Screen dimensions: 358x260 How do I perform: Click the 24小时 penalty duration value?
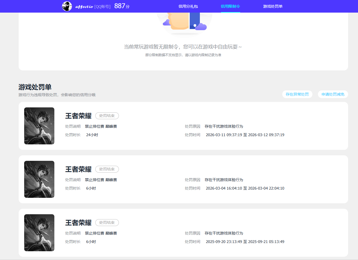pyautogui.click(x=92, y=135)
